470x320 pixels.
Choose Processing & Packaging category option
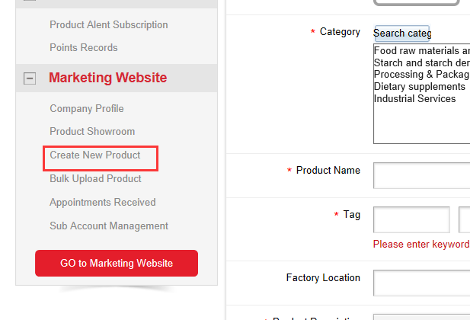[422, 75]
